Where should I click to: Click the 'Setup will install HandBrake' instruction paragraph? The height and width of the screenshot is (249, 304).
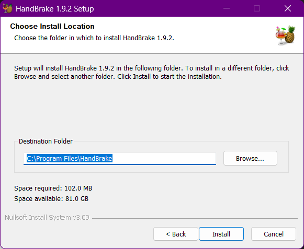tap(151, 73)
